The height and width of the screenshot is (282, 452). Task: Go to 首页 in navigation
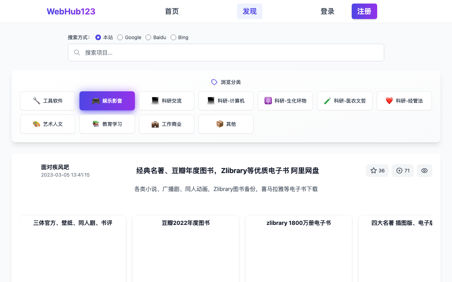[x=172, y=11]
